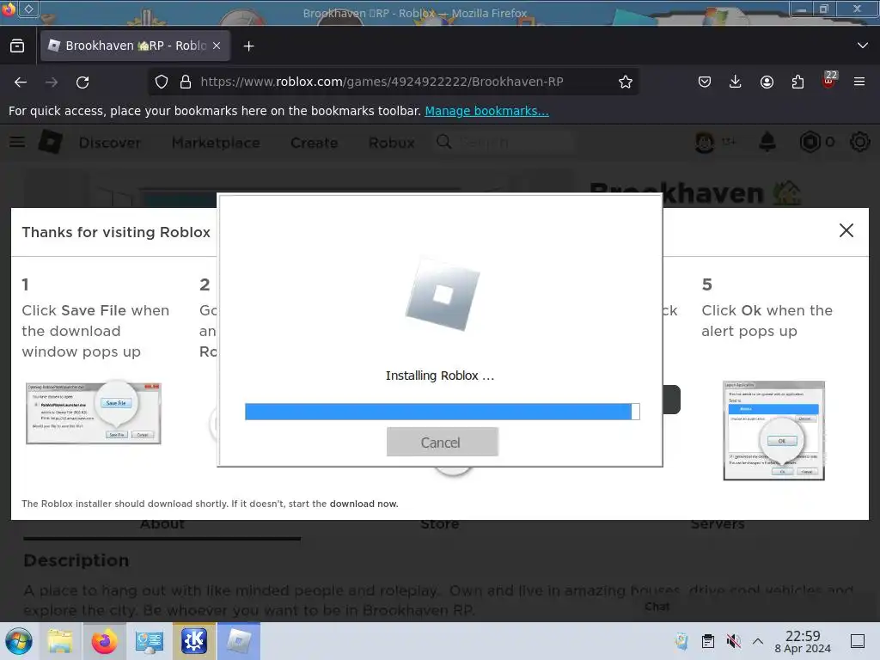The height and width of the screenshot is (660, 880).
Task: Open Firefox extensions puzzle icon
Action: tap(797, 82)
